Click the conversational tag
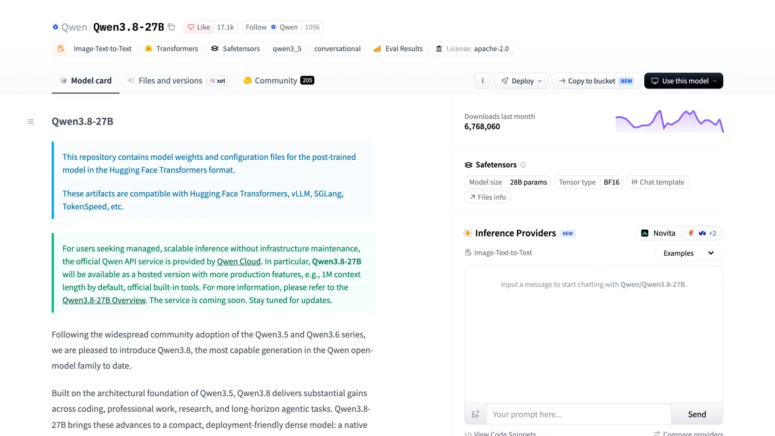The image size is (775, 436). tap(337, 48)
